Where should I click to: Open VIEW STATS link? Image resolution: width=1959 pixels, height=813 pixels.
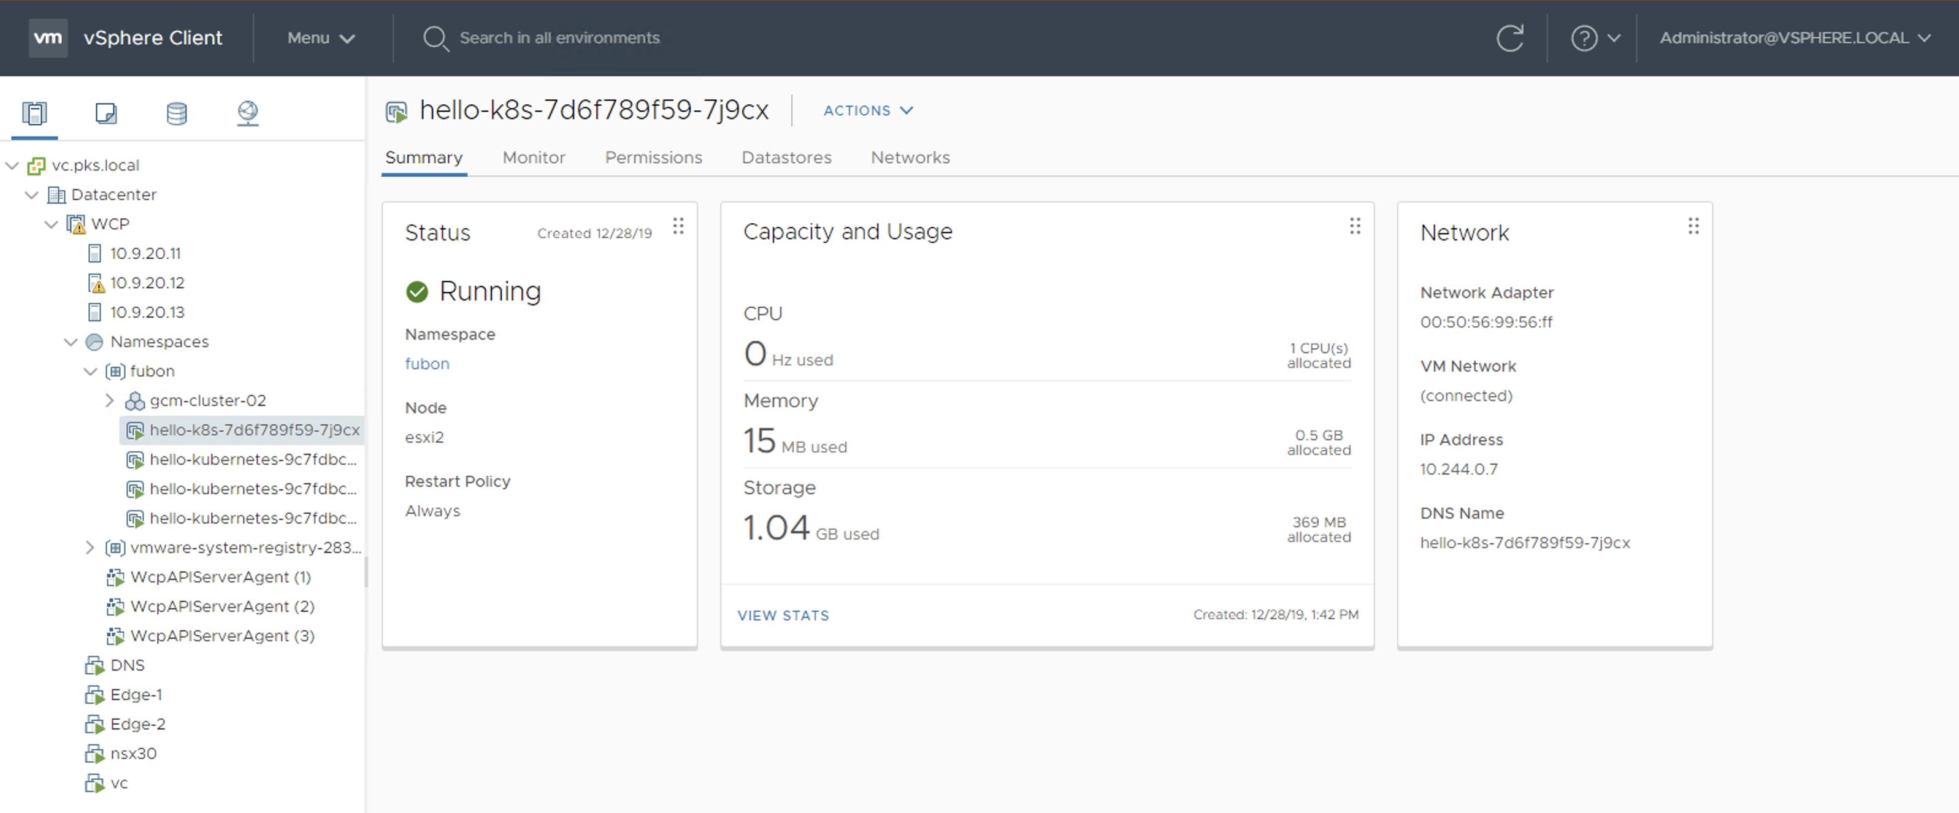[783, 615]
